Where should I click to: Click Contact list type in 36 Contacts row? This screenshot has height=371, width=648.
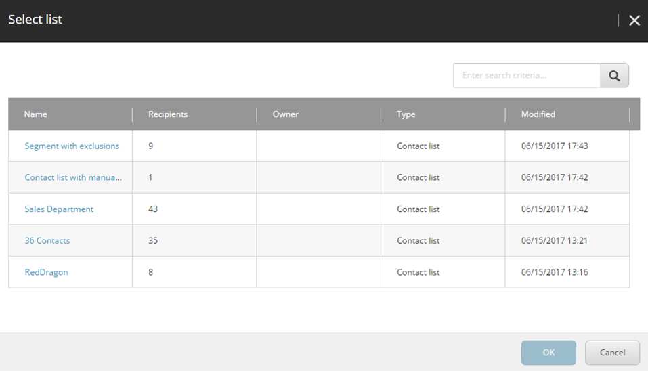click(x=418, y=240)
